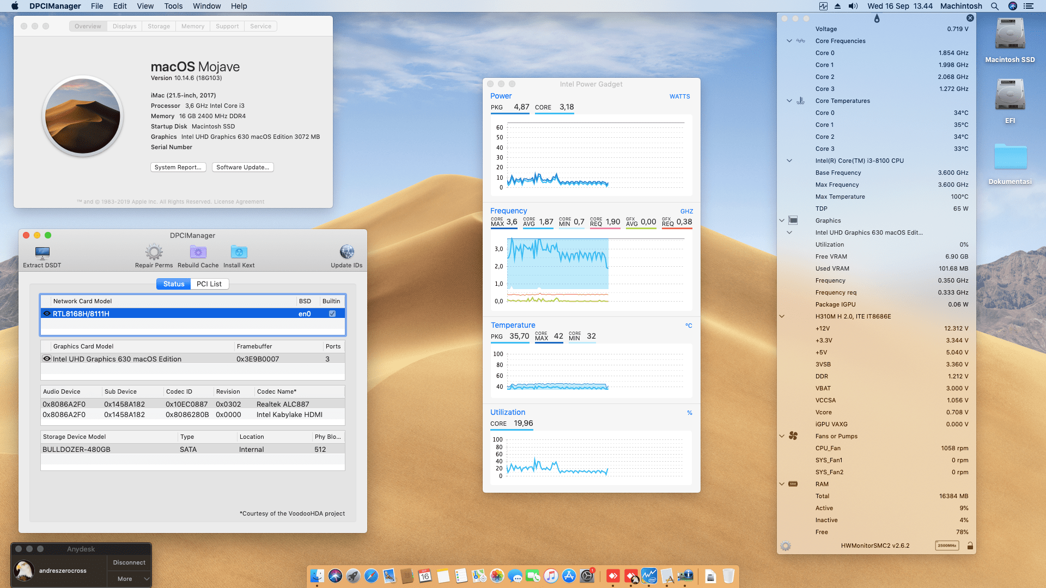Click the HWMonitorSMC2 settings gear
The image size is (1046, 588).
click(x=786, y=546)
